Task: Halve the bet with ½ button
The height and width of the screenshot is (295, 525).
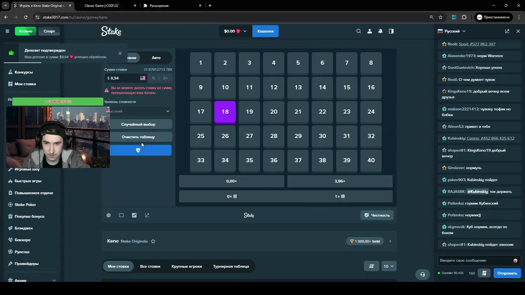Action: (153, 78)
